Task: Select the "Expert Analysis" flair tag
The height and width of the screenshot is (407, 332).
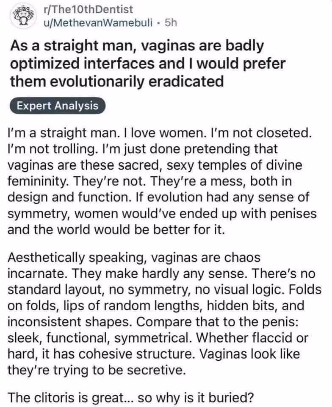Action: click(57, 106)
